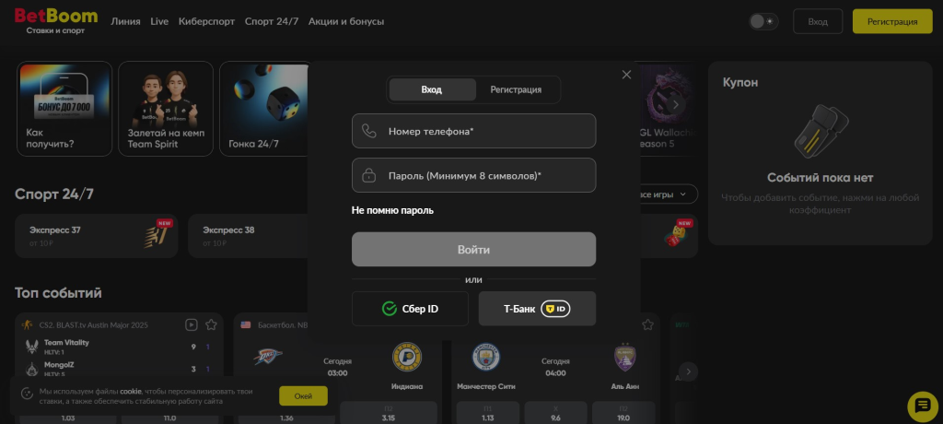Open the Экспресс 37 game card

(96, 235)
